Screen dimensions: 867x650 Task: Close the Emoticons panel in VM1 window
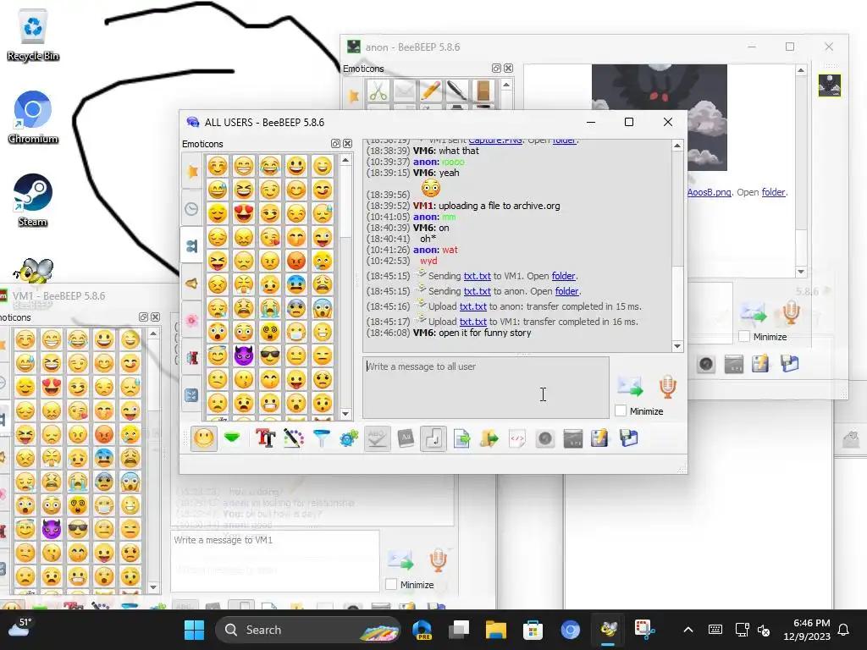click(x=156, y=317)
